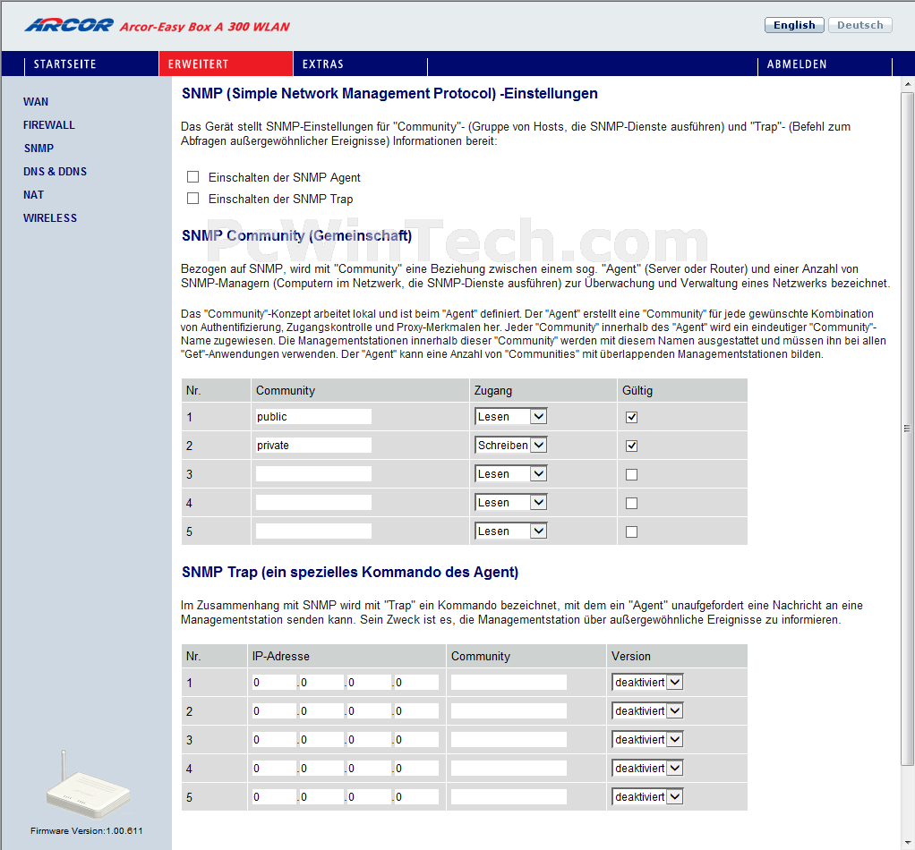Open Zugang dropdown in community row 4
Screen dimensions: 915x850
(510, 502)
